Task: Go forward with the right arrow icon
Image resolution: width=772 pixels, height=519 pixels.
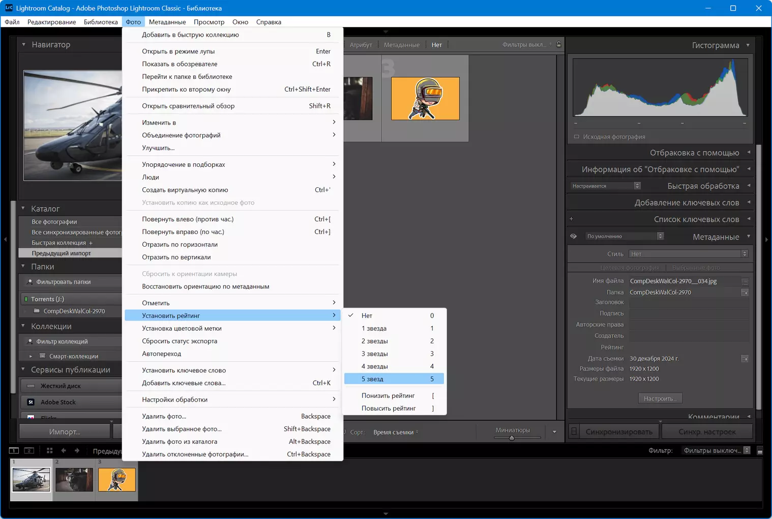Action: pos(77,450)
